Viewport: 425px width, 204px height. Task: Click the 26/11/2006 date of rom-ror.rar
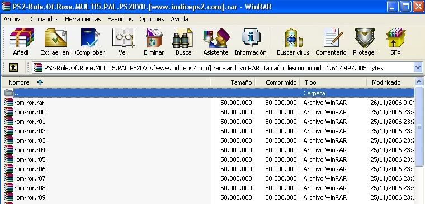click(393, 103)
